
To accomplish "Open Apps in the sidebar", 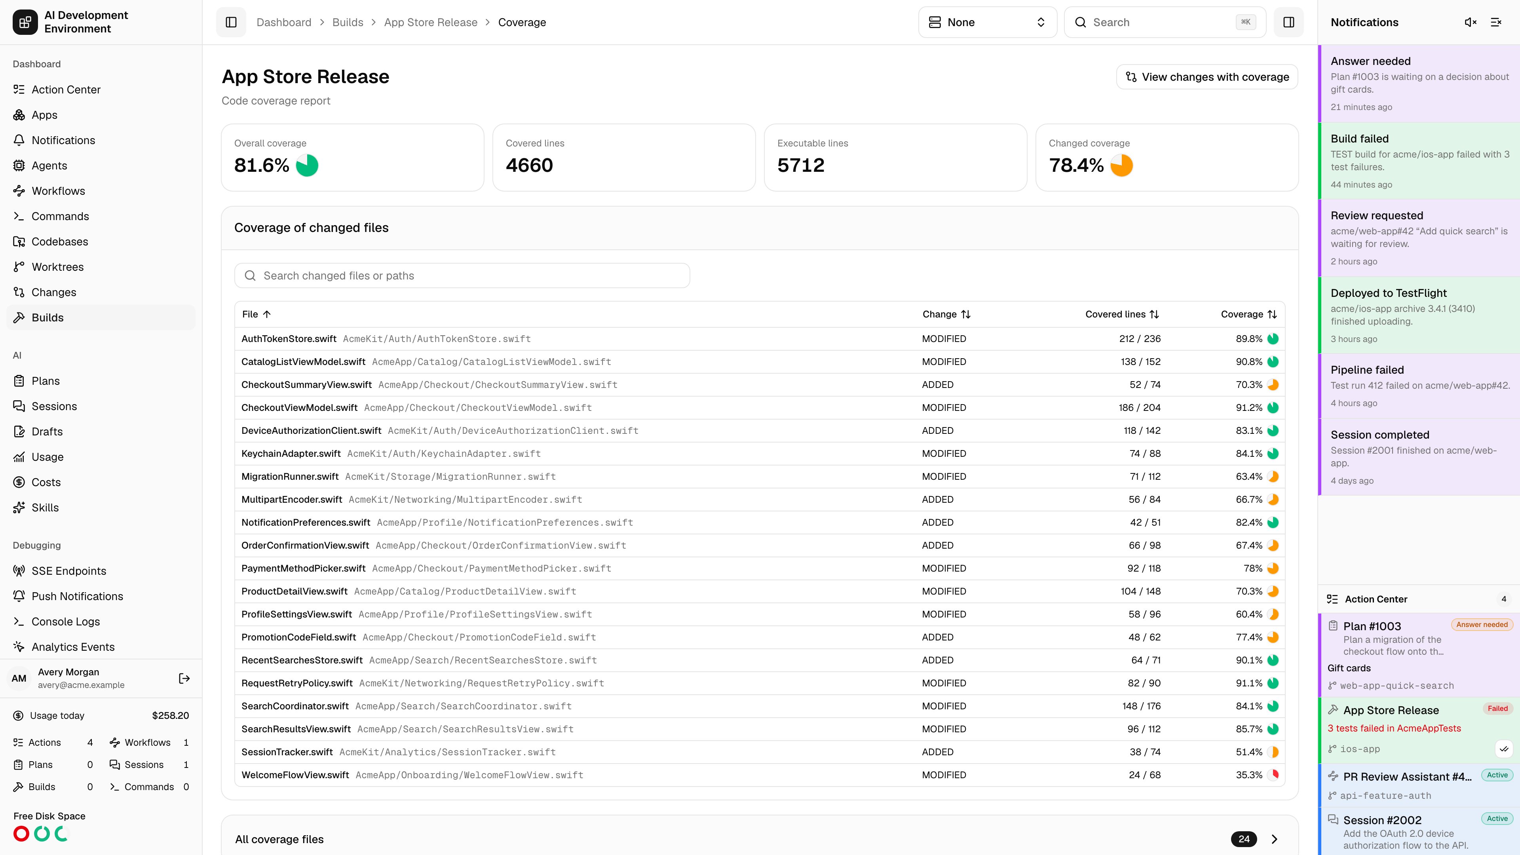I will coord(101,115).
